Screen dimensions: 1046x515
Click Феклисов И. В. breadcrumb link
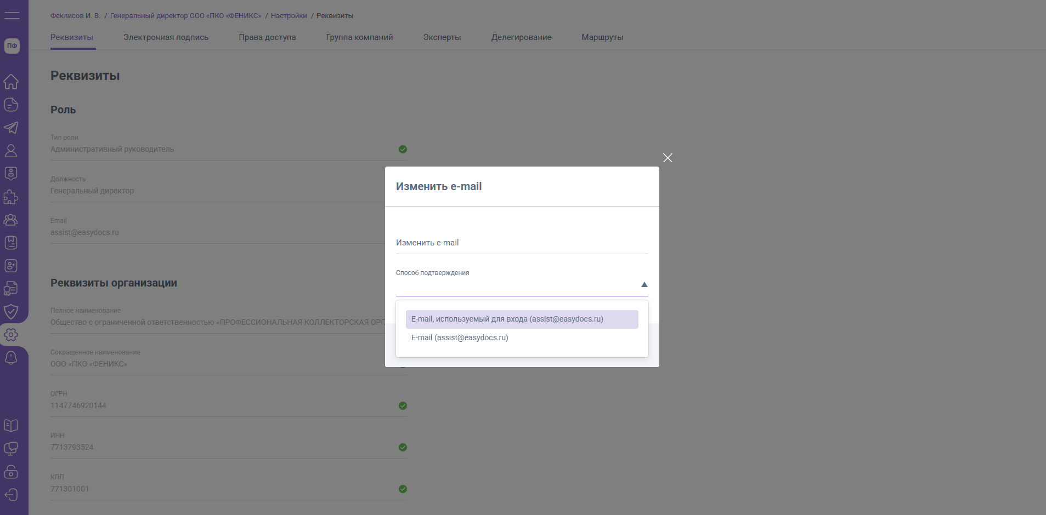75,16
